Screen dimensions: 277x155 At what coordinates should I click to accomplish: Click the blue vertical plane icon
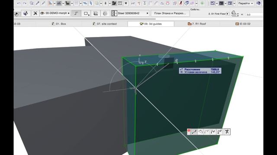pos(91,3)
